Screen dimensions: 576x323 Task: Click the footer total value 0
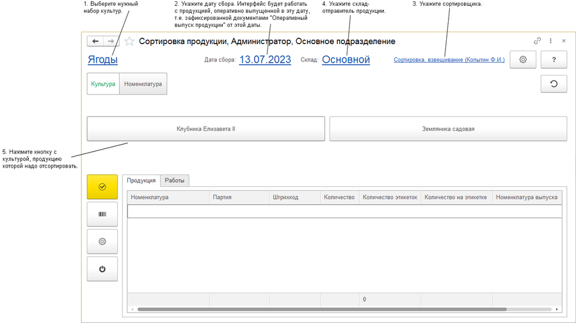tap(364, 299)
